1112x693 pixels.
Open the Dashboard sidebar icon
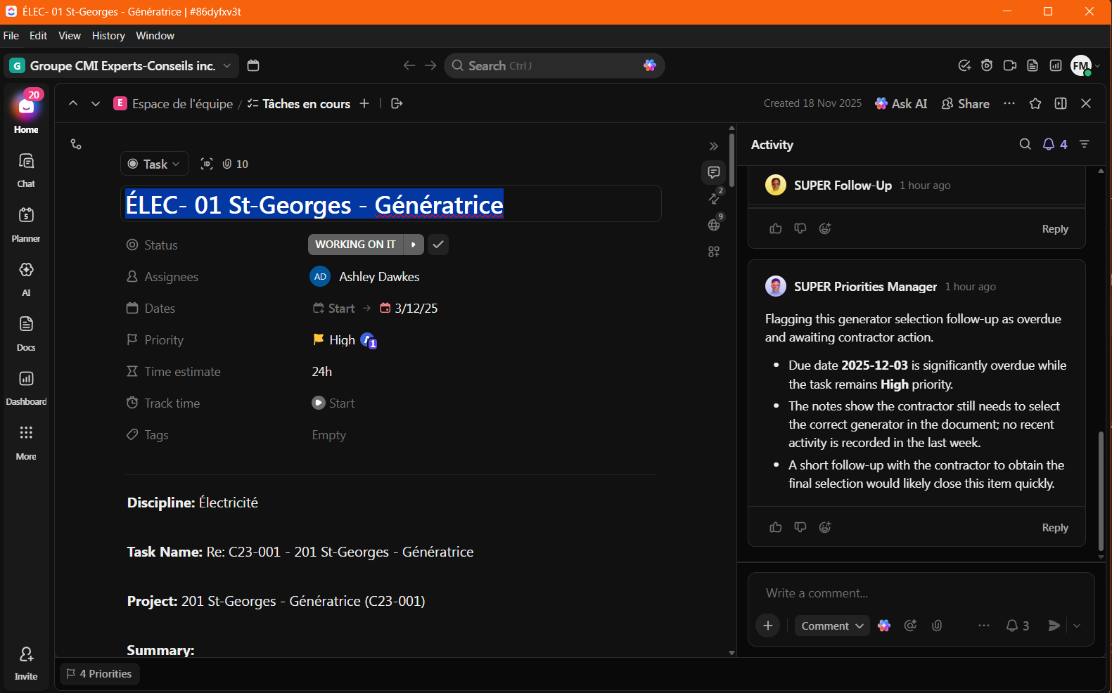(26, 380)
